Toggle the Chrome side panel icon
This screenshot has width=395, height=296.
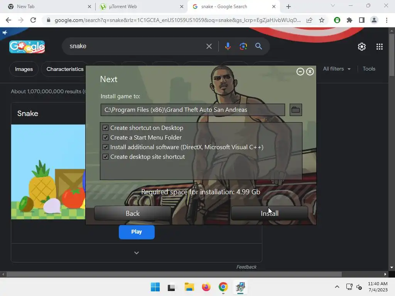click(x=362, y=20)
